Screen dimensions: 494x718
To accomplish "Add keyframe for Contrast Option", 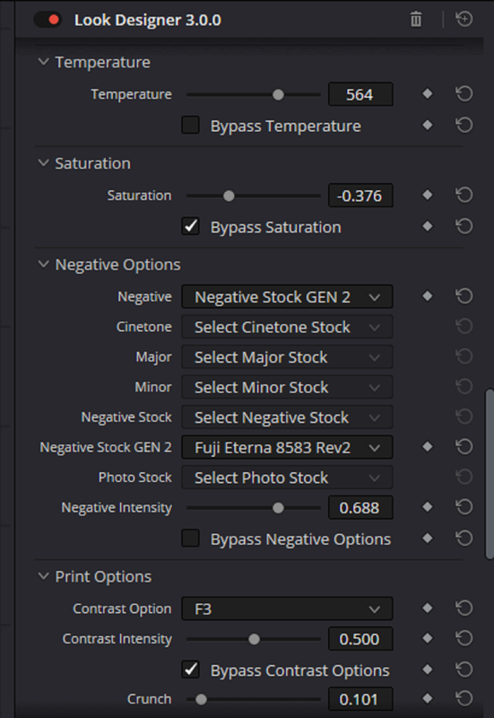I will 428,609.
